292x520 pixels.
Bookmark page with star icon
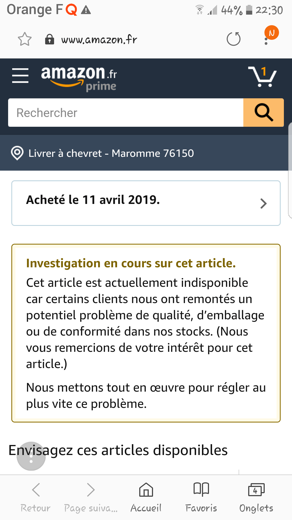click(25, 40)
